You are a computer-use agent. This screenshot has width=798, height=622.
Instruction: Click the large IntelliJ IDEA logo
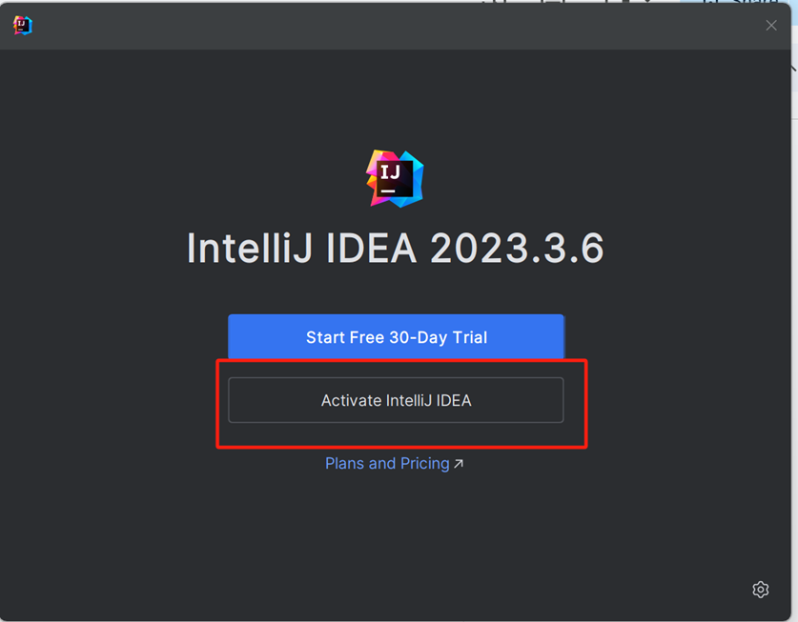click(x=395, y=177)
